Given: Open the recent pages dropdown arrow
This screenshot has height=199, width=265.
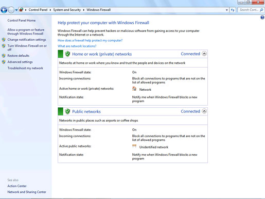Looking at the screenshot, I should click(x=16, y=10).
